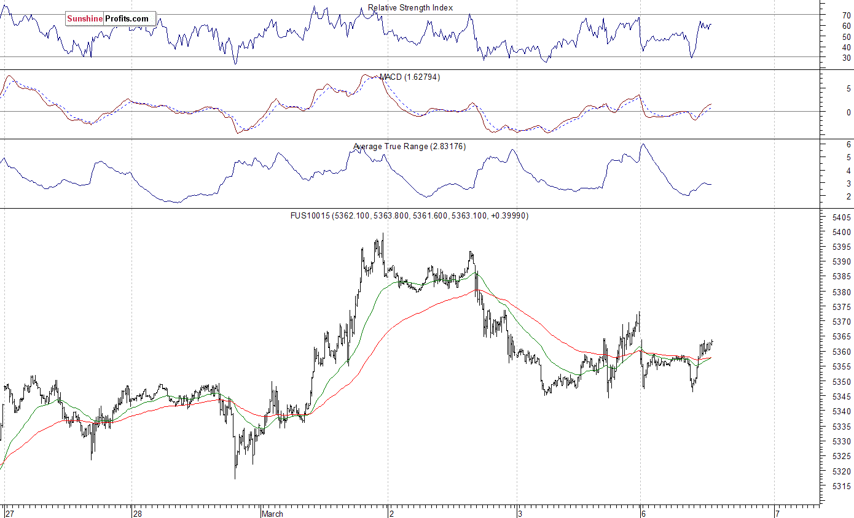This screenshot has width=854, height=518.
Task: Click the date label 6
Action: [x=643, y=513]
